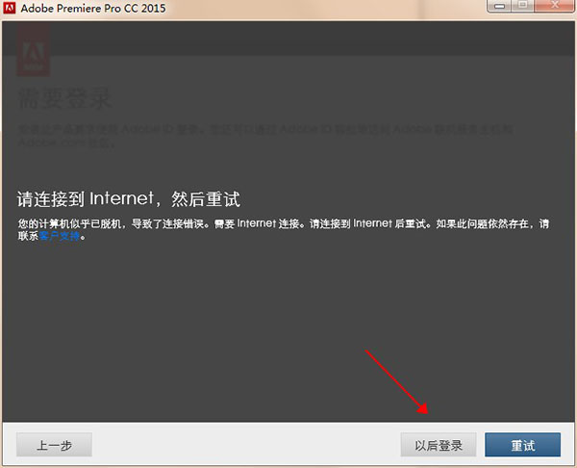The width and height of the screenshot is (577, 468).
Task: Click the Adobe Premiere Pro CC 2015 title text
Action: 96,10
